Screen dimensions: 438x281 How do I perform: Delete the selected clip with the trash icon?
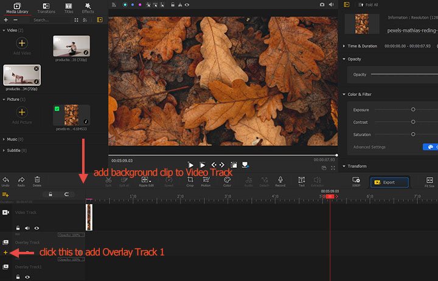[x=37, y=179]
